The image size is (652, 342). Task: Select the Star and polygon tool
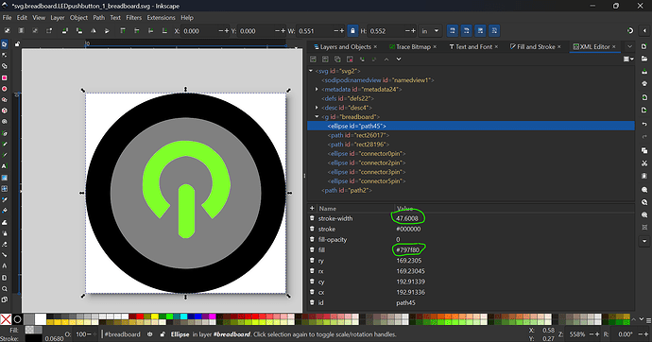[5, 100]
